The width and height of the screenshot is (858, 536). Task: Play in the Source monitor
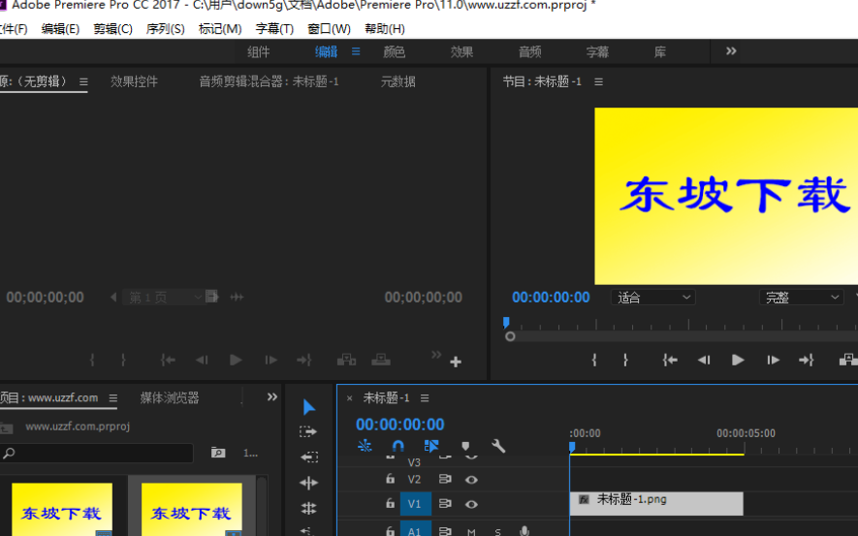coord(236,360)
